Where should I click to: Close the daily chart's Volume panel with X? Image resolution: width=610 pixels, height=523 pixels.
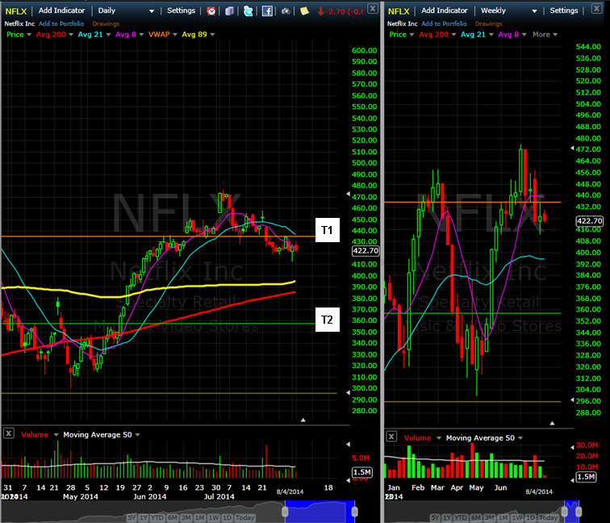click(9, 433)
